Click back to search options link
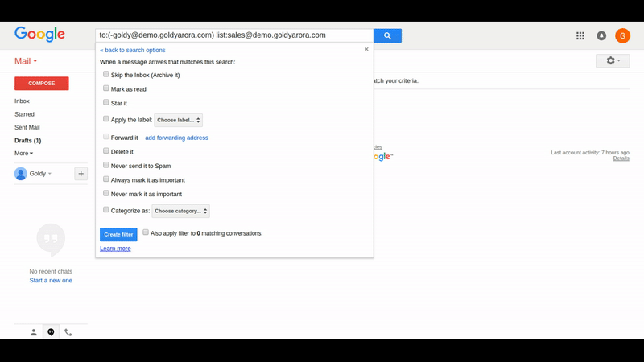The image size is (644, 362). (133, 50)
